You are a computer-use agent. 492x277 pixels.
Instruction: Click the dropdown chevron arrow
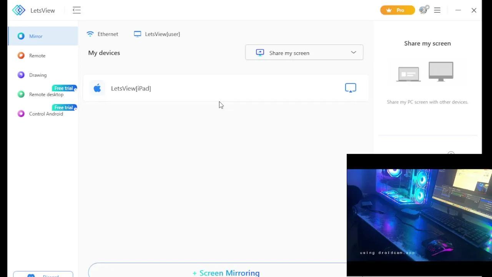tap(354, 52)
